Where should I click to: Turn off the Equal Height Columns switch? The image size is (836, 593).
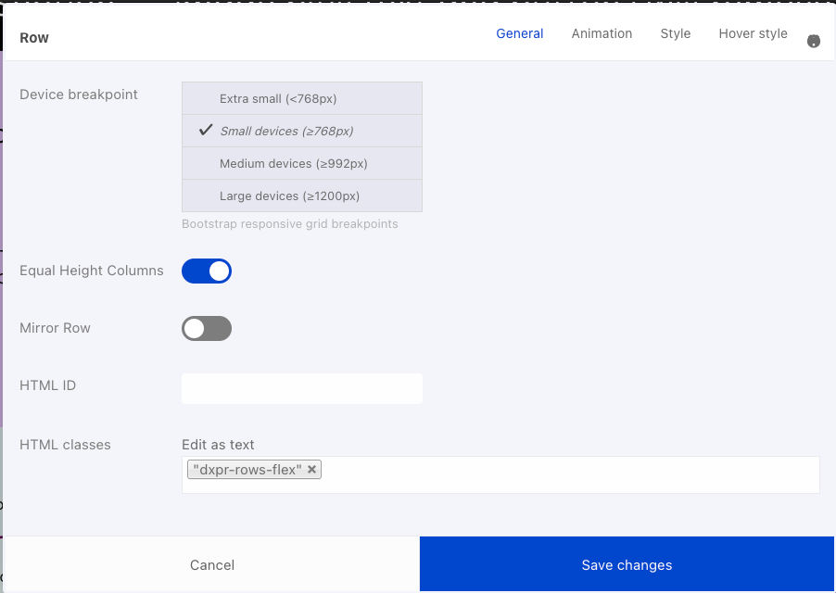coord(207,271)
